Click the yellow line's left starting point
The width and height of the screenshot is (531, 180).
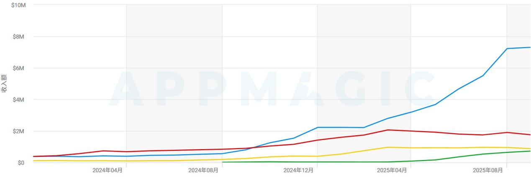coord(33,160)
